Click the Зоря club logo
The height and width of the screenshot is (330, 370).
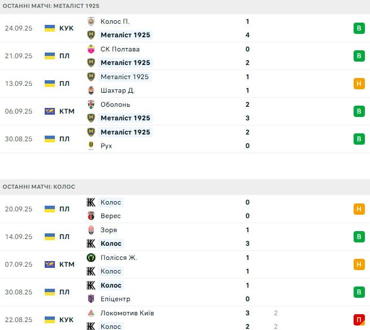(x=91, y=230)
